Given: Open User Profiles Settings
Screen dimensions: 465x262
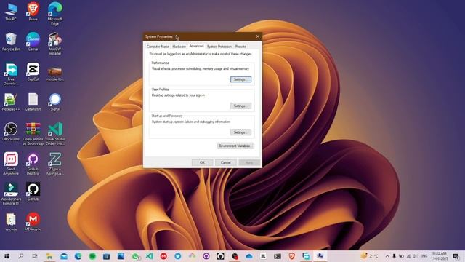Looking at the screenshot, I should [x=240, y=106].
